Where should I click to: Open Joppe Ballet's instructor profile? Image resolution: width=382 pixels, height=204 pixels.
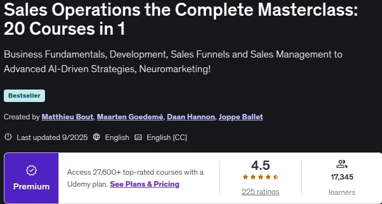(x=241, y=117)
